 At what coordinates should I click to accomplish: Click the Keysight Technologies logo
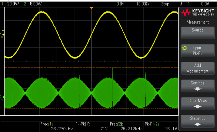(x=198, y=12)
